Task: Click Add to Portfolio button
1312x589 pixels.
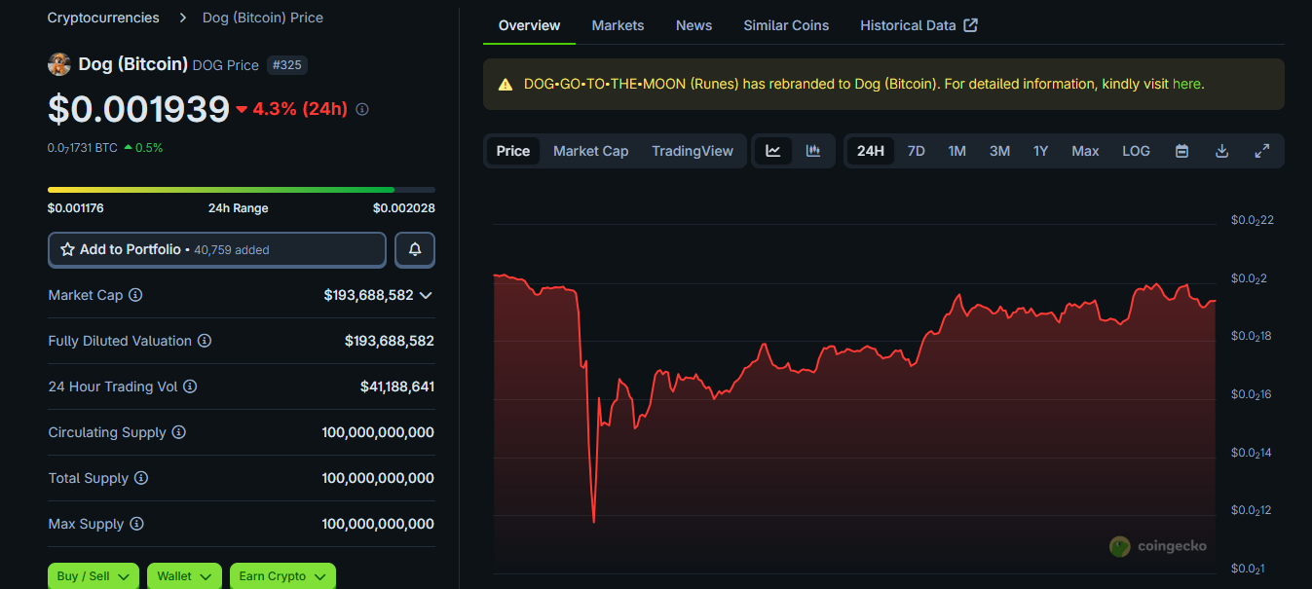Action: pyautogui.click(x=217, y=250)
